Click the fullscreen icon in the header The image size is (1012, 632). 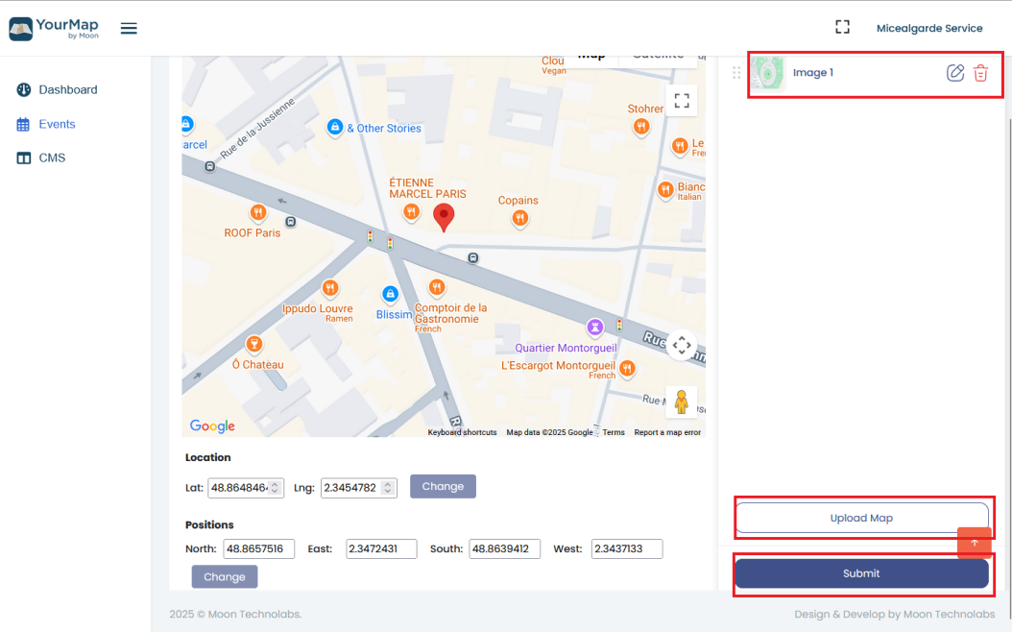(842, 28)
